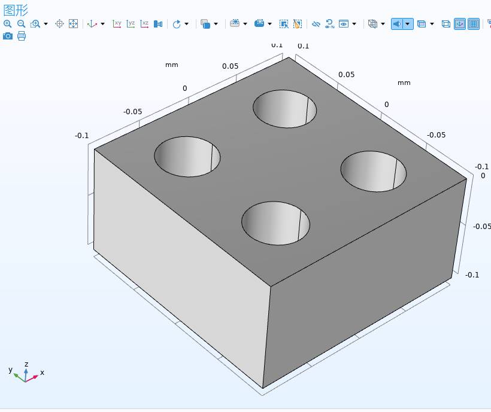Toggle the grid display button

474,24
